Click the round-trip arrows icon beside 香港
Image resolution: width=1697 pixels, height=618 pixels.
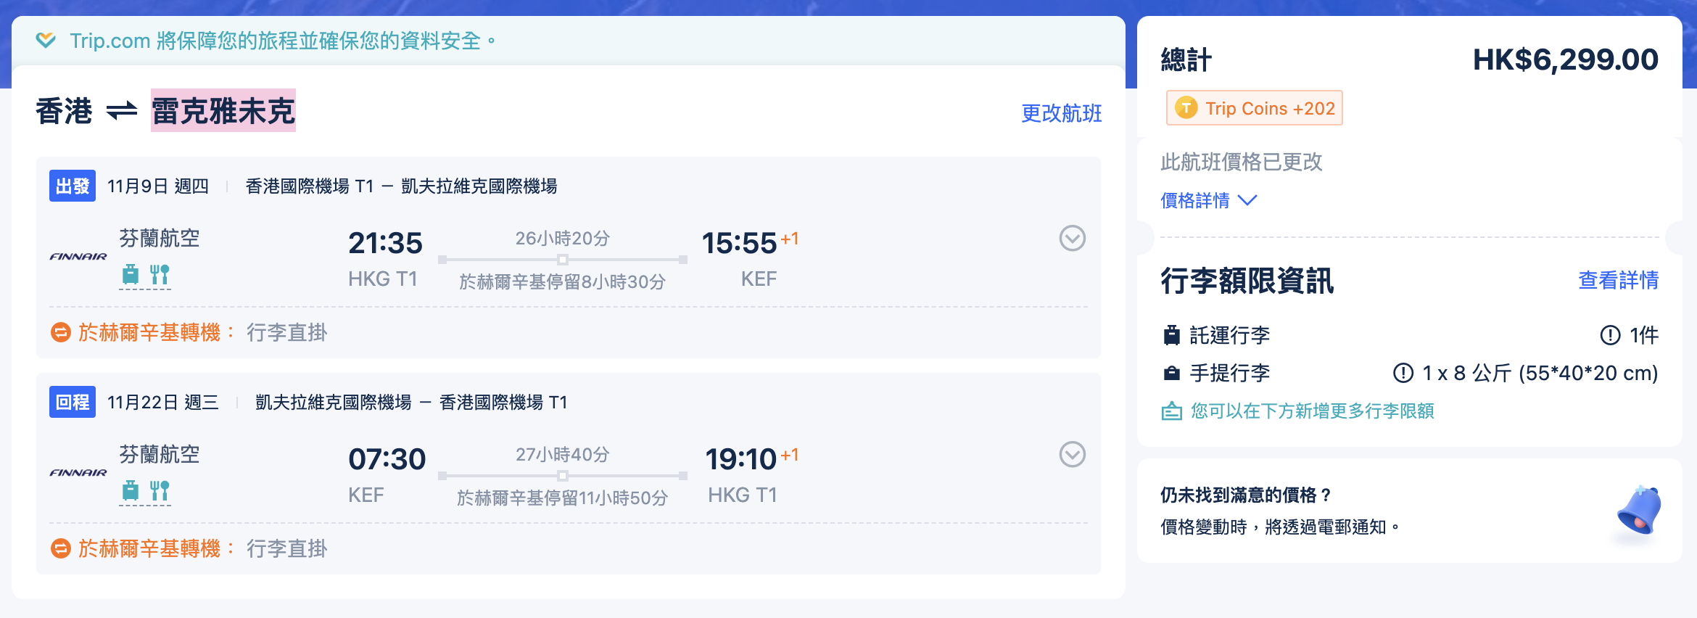122,111
